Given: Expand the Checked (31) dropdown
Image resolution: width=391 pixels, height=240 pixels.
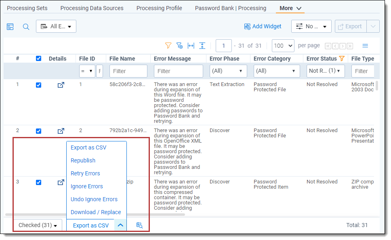Looking at the screenshot, I should coord(38,225).
